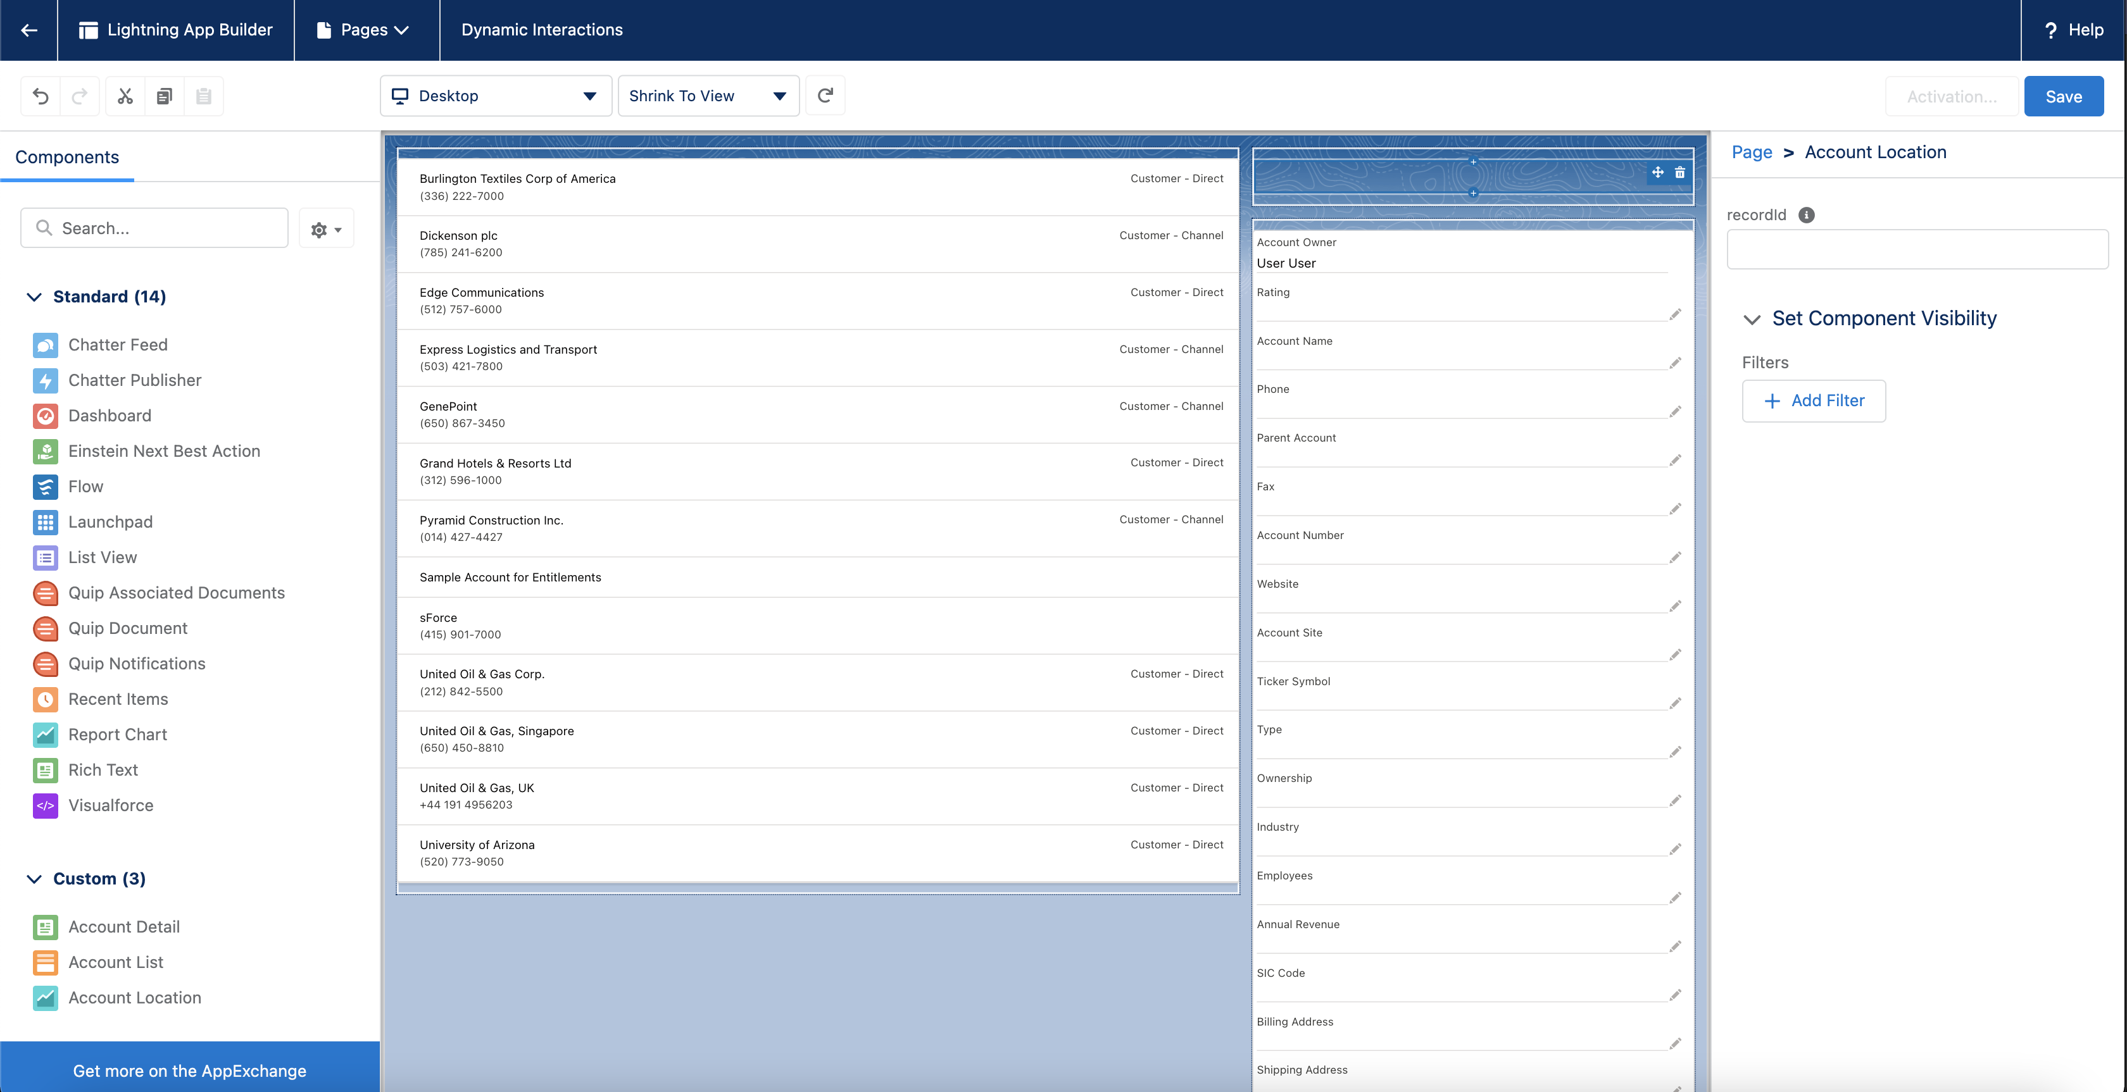
Task: Click the sForce account row
Action: pyautogui.click(x=817, y=626)
